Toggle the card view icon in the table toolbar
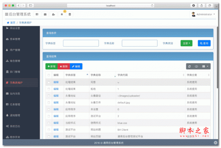Screen dimensions: 221x148 click(x=196, y=66)
